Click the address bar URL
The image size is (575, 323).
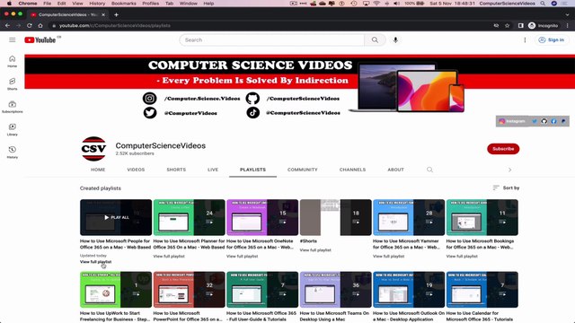[115, 26]
